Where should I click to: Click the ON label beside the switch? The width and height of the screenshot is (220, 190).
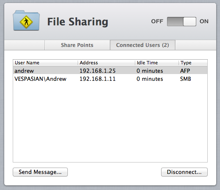pos(204,22)
